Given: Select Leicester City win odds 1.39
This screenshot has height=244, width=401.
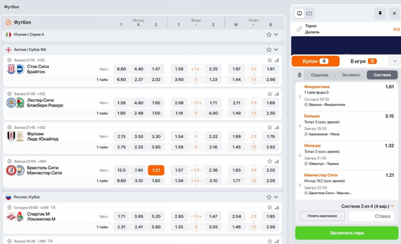Looking at the screenshot, I should pyautogui.click(x=121, y=103).
